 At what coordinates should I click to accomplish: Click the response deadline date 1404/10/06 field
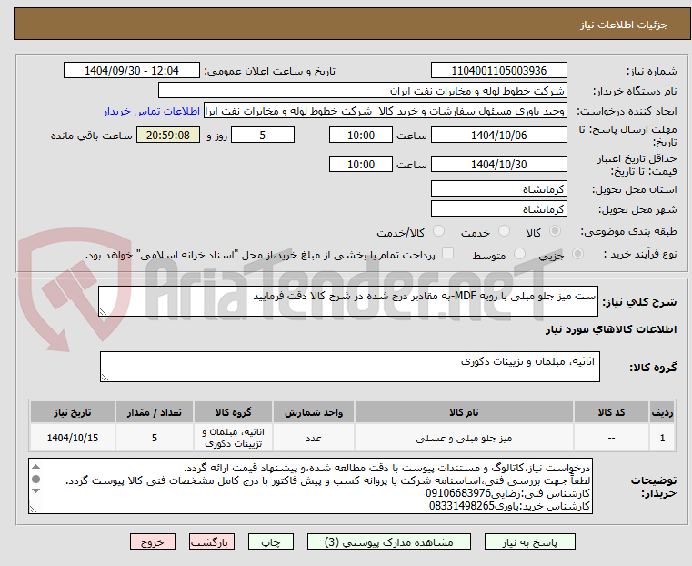tap(498, 135)
